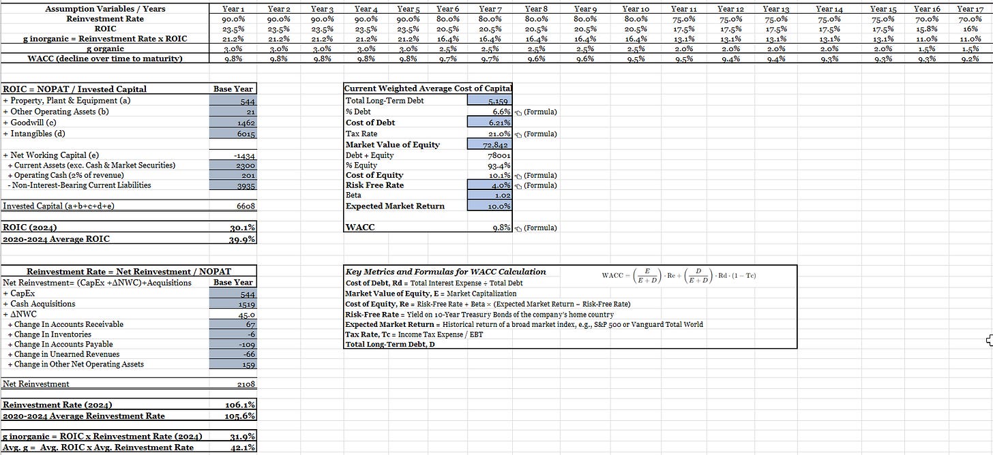993x455 pixels.
Task: Click 'Current Weighted Average Cost of Capital' heading
Action: (x=428, y=89)
